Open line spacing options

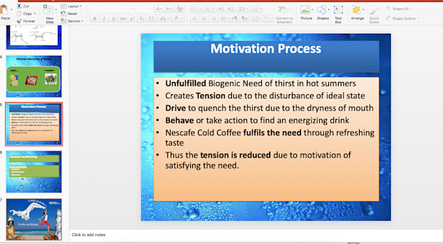coord(242,8)
